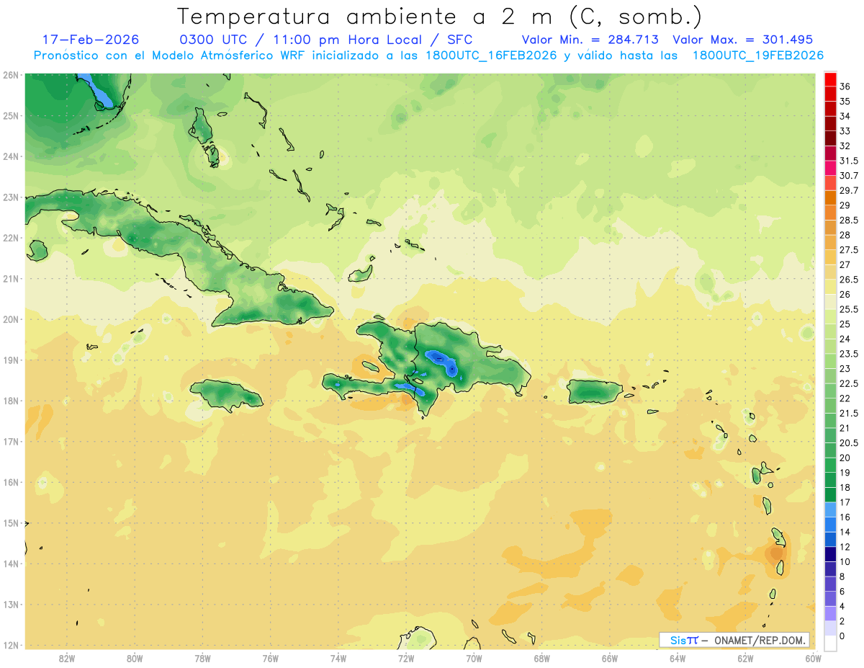864x668 pixels.
Task: Click the 78W longitude label
Action: pyautogui.click(x=202, y=659)
